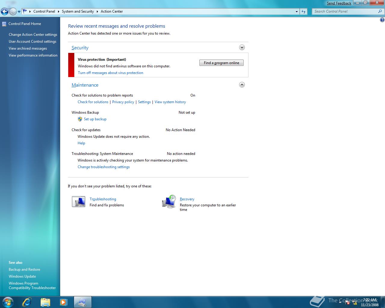The width and height of the screenshot is (385, 308).
Task: Click the Back navigation arrow
Action: pyautogui.click(x=5, y=11)
